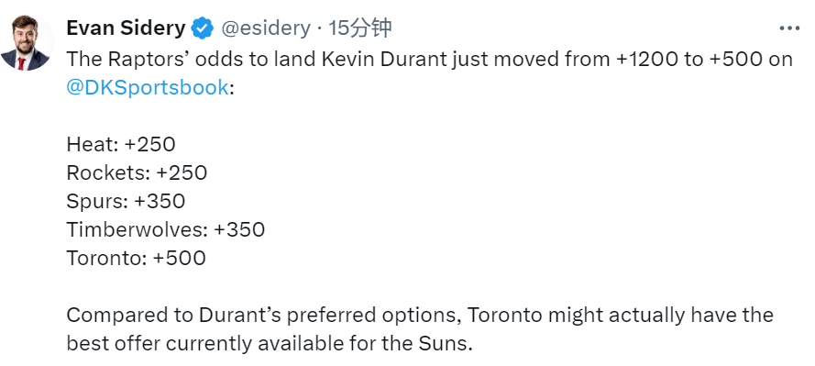The height and width of the screenshot is (366, 815).
Task: Click the 'Timberwolves: +350' line
Action: [x=166, y=229]
